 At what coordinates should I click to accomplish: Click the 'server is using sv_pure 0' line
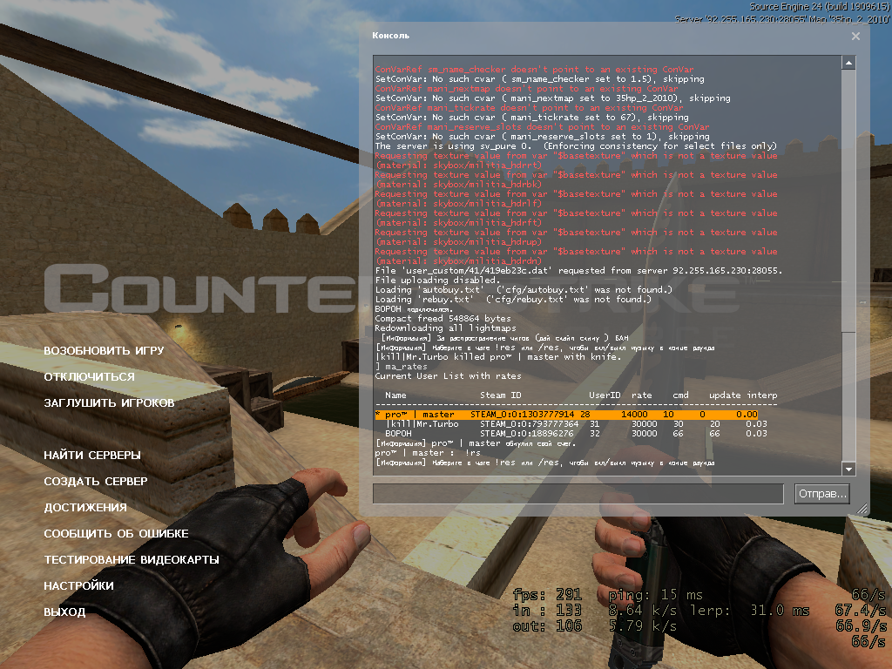[x=576, y=145]
